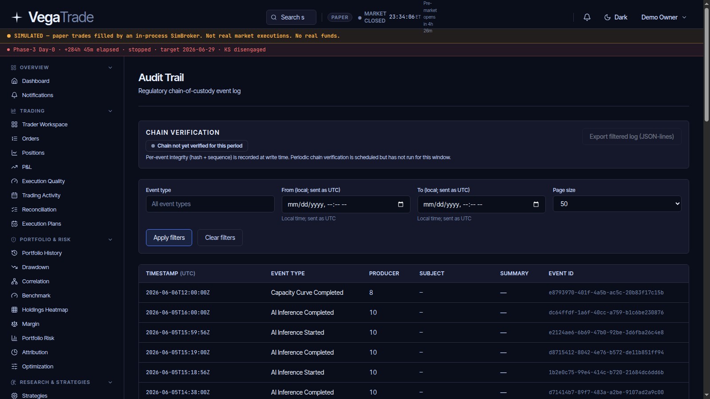This screenshot has height=399, width=710.
Task: Click the PRODUCER column header
Action: (384, 274)
